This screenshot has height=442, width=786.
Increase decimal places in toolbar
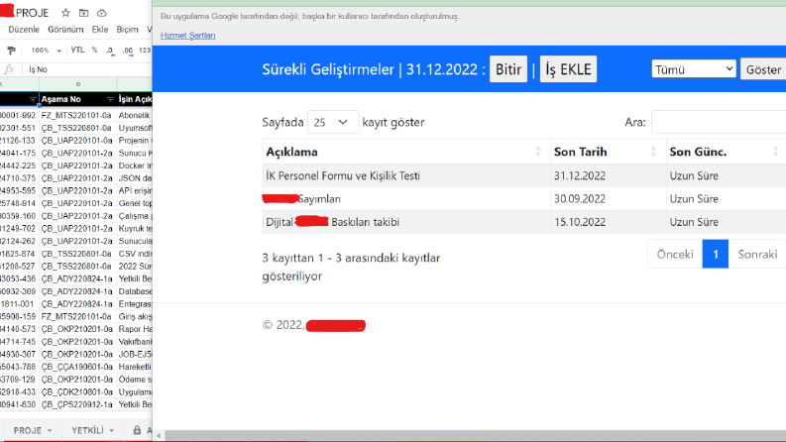click(x=127, y=51)
